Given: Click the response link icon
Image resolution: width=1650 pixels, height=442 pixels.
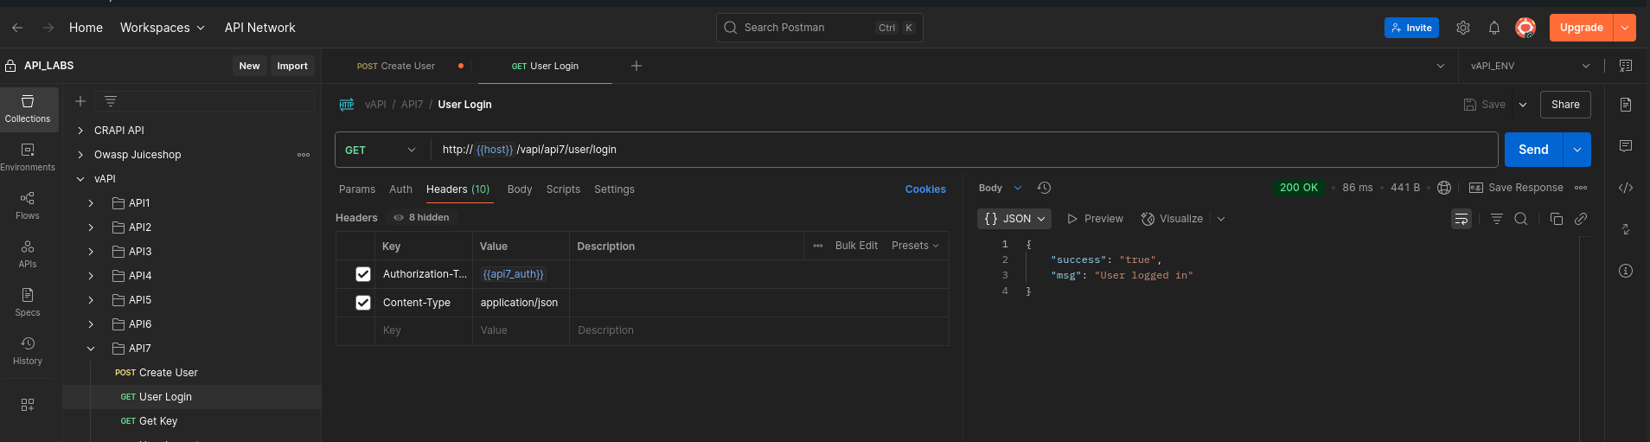Looking at the screenshot, I should tap(1581, 219).
